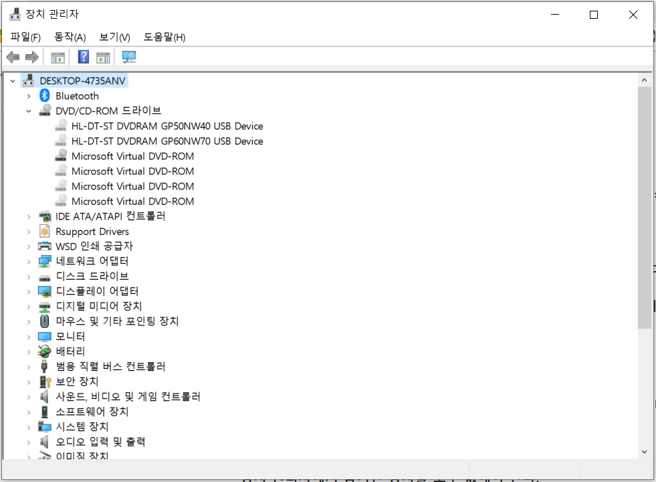
Task: Click the 모니터 monitor icon
Action: pyautogui.click(x=45, y=337)
